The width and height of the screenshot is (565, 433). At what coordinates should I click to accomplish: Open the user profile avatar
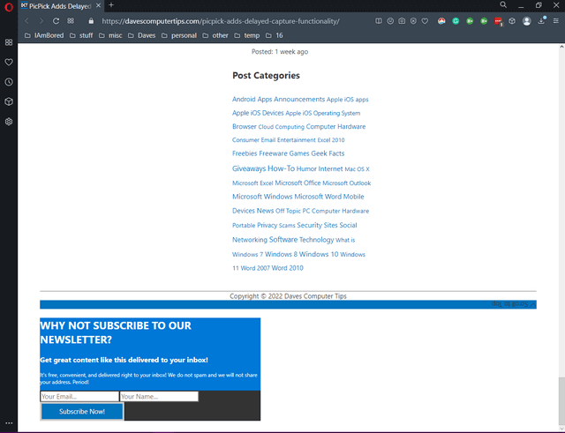pos(527,21)
